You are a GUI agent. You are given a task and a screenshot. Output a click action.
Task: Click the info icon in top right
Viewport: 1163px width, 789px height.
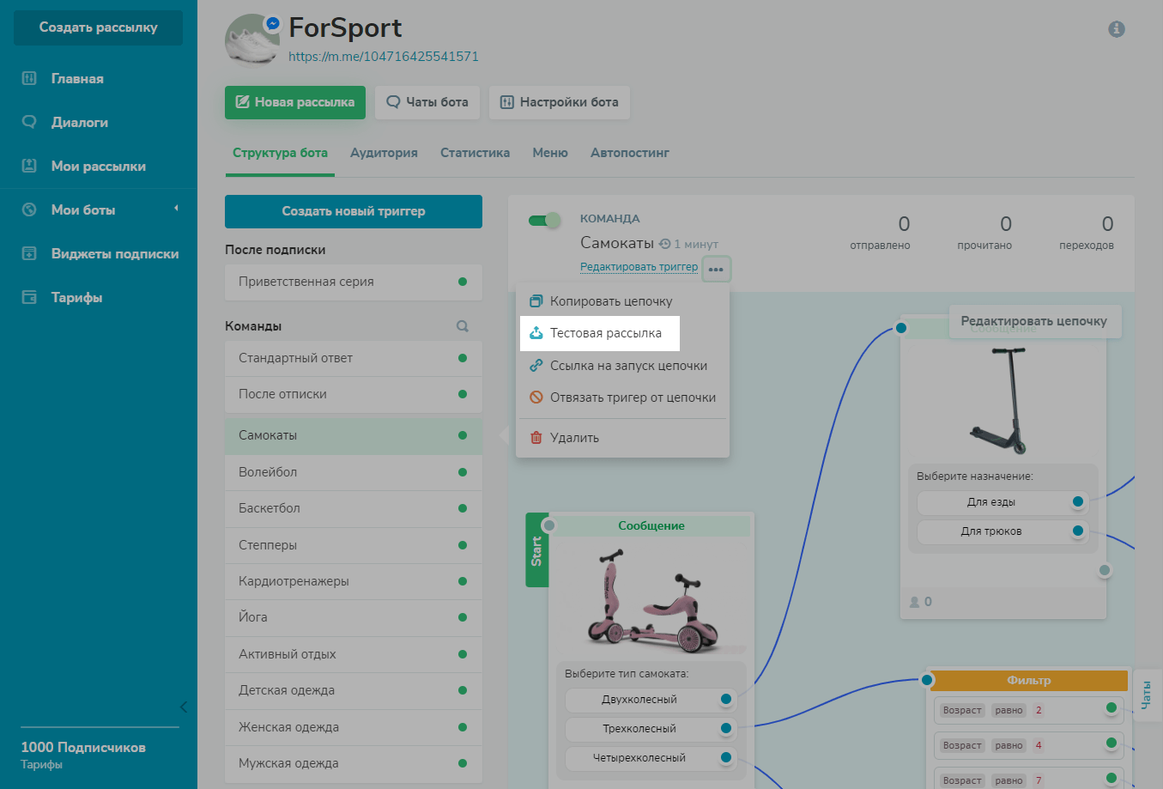coord(1116,29)
